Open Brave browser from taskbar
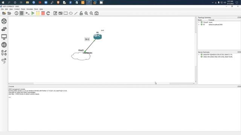The height and width of the screenshot is (135, 241). pos(58,3)
